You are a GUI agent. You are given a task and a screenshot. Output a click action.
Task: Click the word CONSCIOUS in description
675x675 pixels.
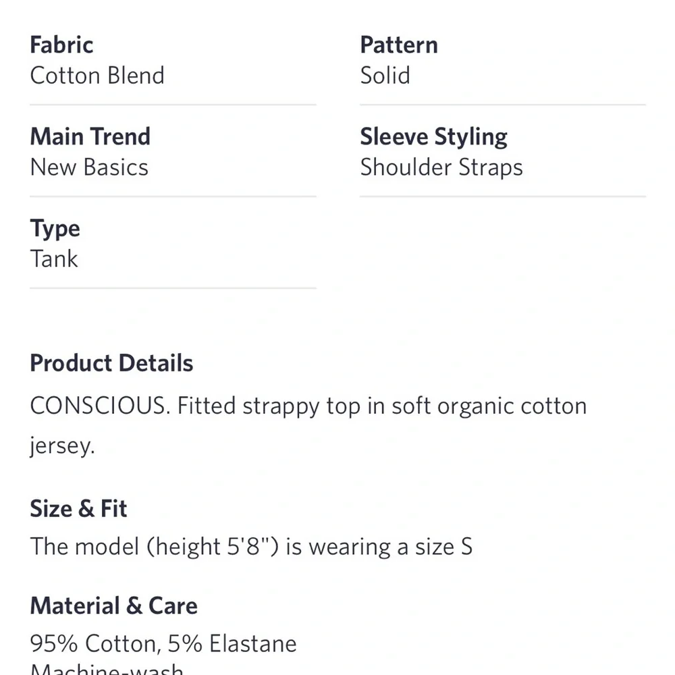point(98,406)
